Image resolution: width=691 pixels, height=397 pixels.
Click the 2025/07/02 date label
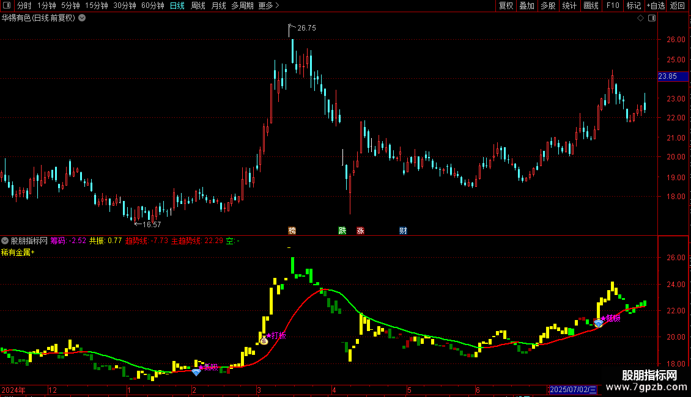pyautogui.click(x=572, y=390)
